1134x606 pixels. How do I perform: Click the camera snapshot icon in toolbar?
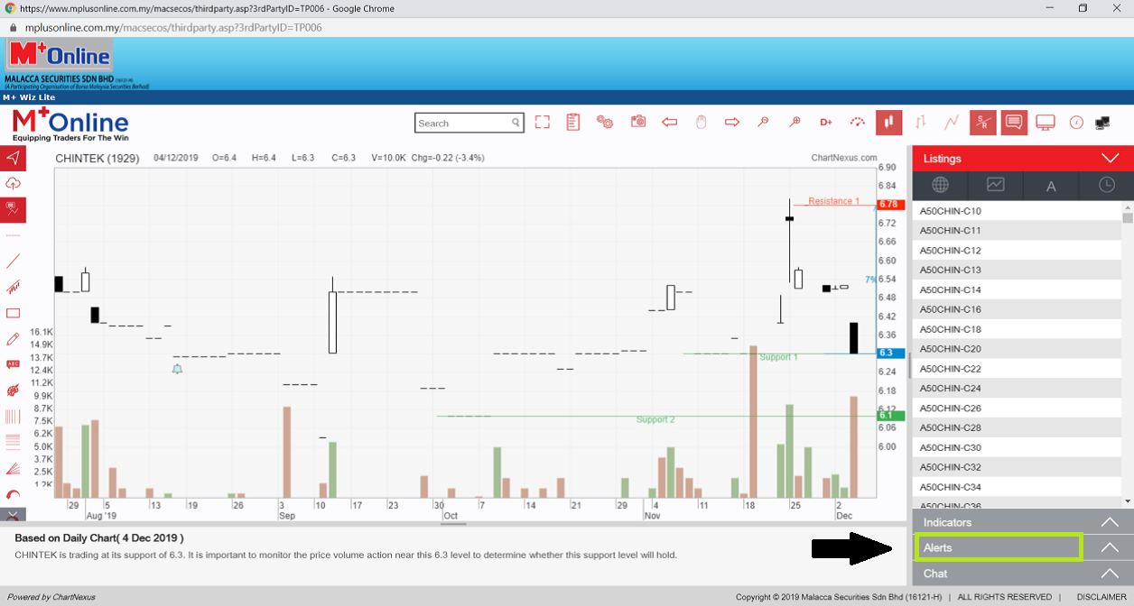638,122
